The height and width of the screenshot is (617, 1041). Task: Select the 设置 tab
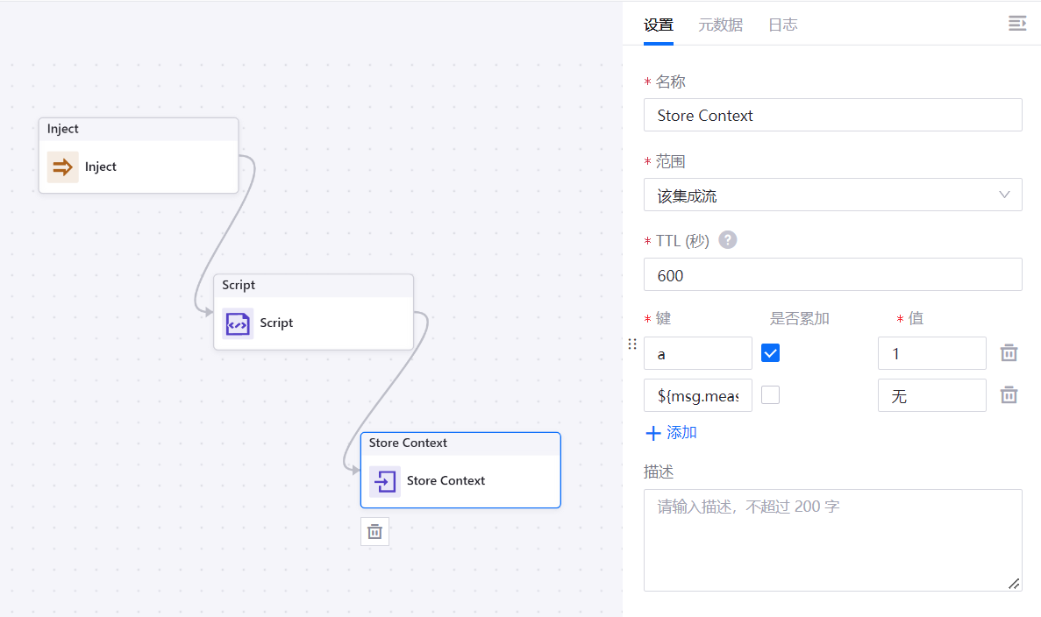pos(659,25)
